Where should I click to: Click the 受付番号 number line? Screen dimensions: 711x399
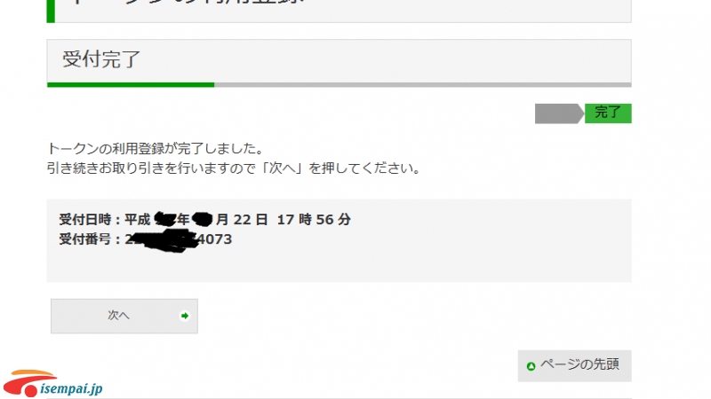(x=145, y=239)
